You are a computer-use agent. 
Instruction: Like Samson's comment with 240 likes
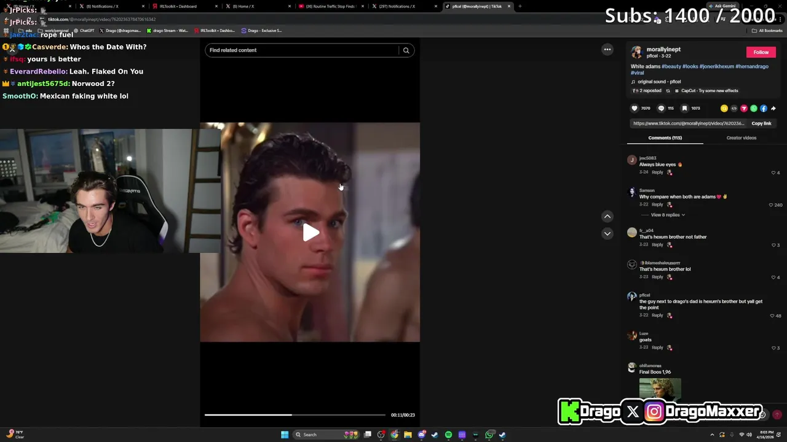pyautogui.click(x=771, y=205)
